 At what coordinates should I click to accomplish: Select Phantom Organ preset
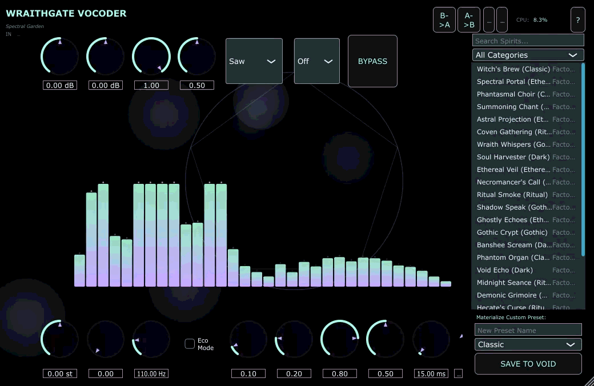pos(527,257)
